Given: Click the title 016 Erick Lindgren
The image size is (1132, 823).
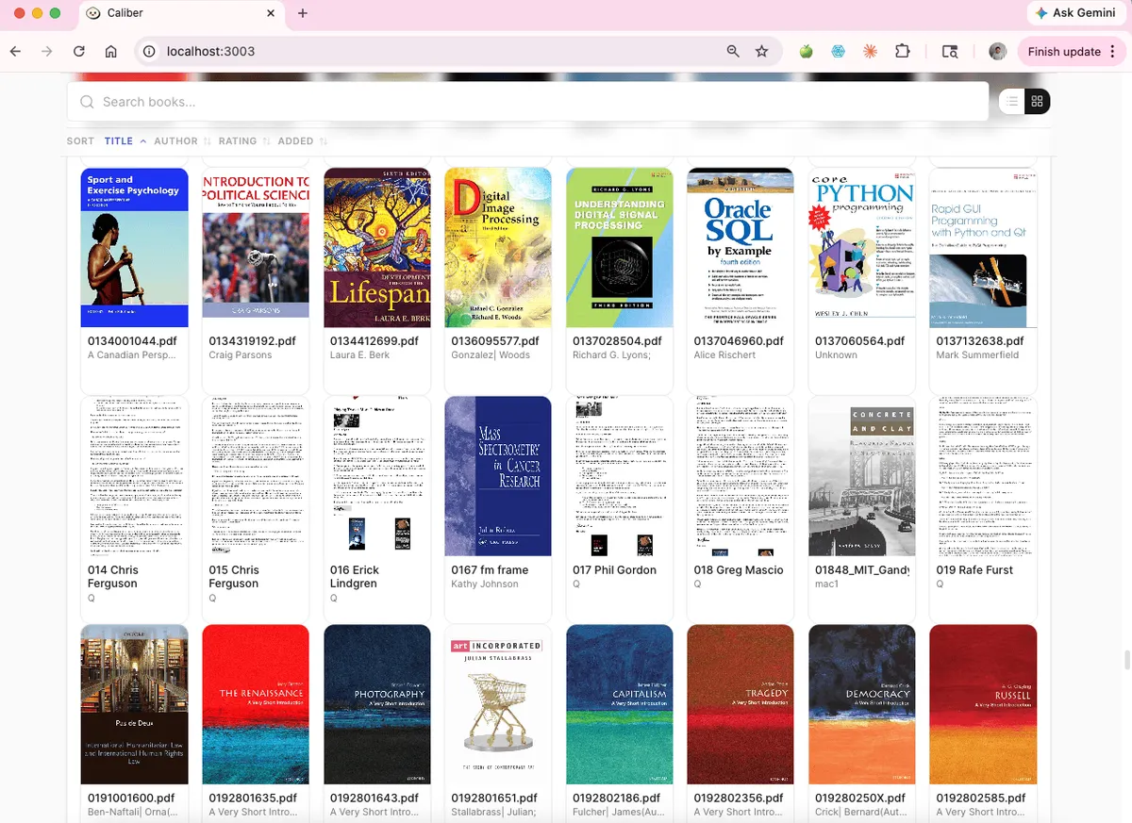Looking at the screenshot, I should pyautogui.click(x=354, y=577).
